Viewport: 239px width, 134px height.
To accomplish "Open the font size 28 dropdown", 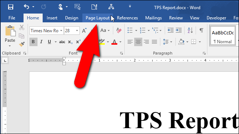I will pos(77,31).
